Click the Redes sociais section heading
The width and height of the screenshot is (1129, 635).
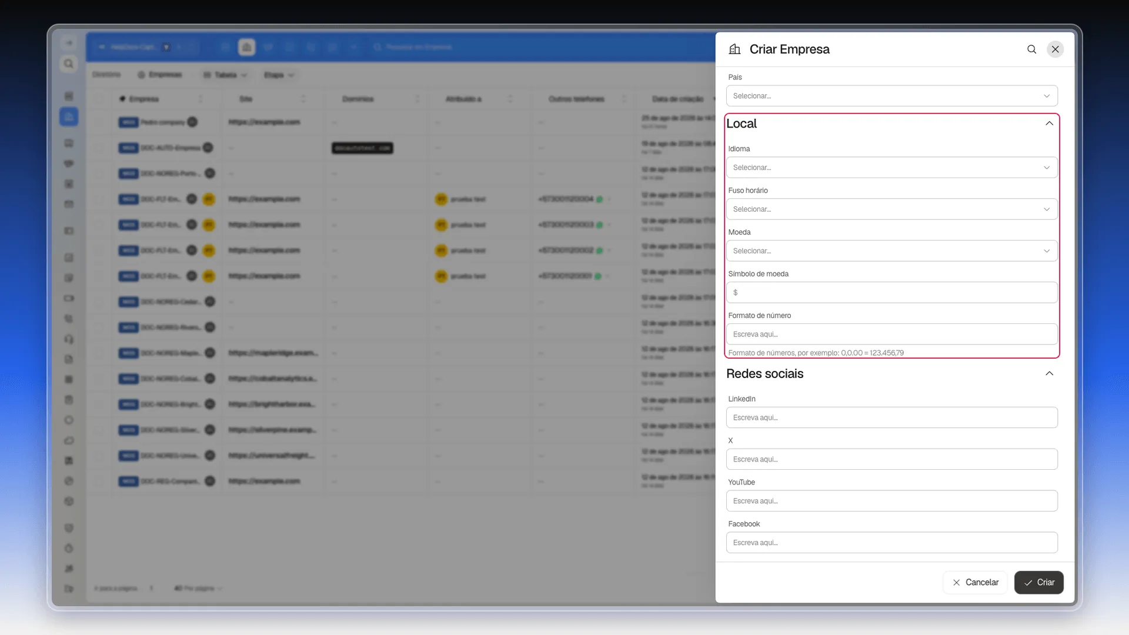pyautogui.click(x=764, y=374)
